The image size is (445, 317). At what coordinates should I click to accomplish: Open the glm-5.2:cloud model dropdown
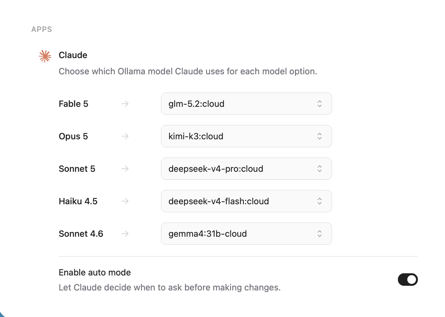[x=246, y=104]
